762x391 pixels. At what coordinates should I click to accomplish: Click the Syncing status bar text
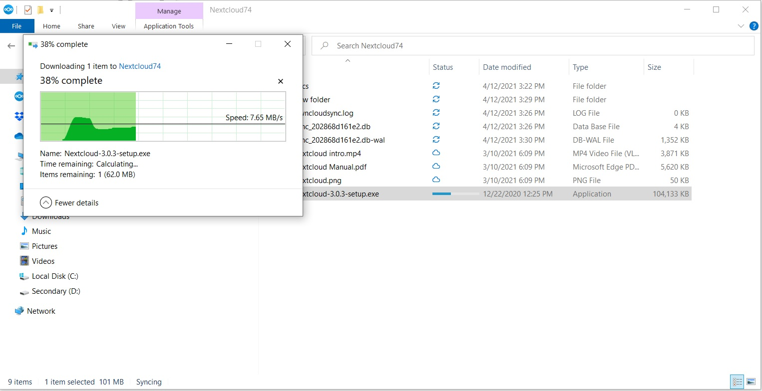coord(149,382)
